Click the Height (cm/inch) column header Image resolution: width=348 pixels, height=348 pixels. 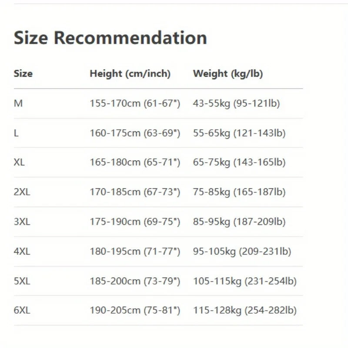130,74
